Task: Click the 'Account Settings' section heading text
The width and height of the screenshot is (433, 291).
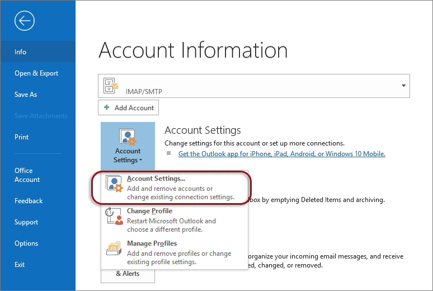Action: tap(203, 130)
